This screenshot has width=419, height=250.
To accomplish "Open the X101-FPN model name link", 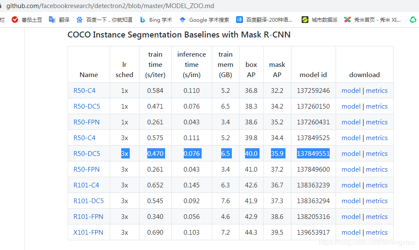I will pyautogui.click(x=88, y=232).
